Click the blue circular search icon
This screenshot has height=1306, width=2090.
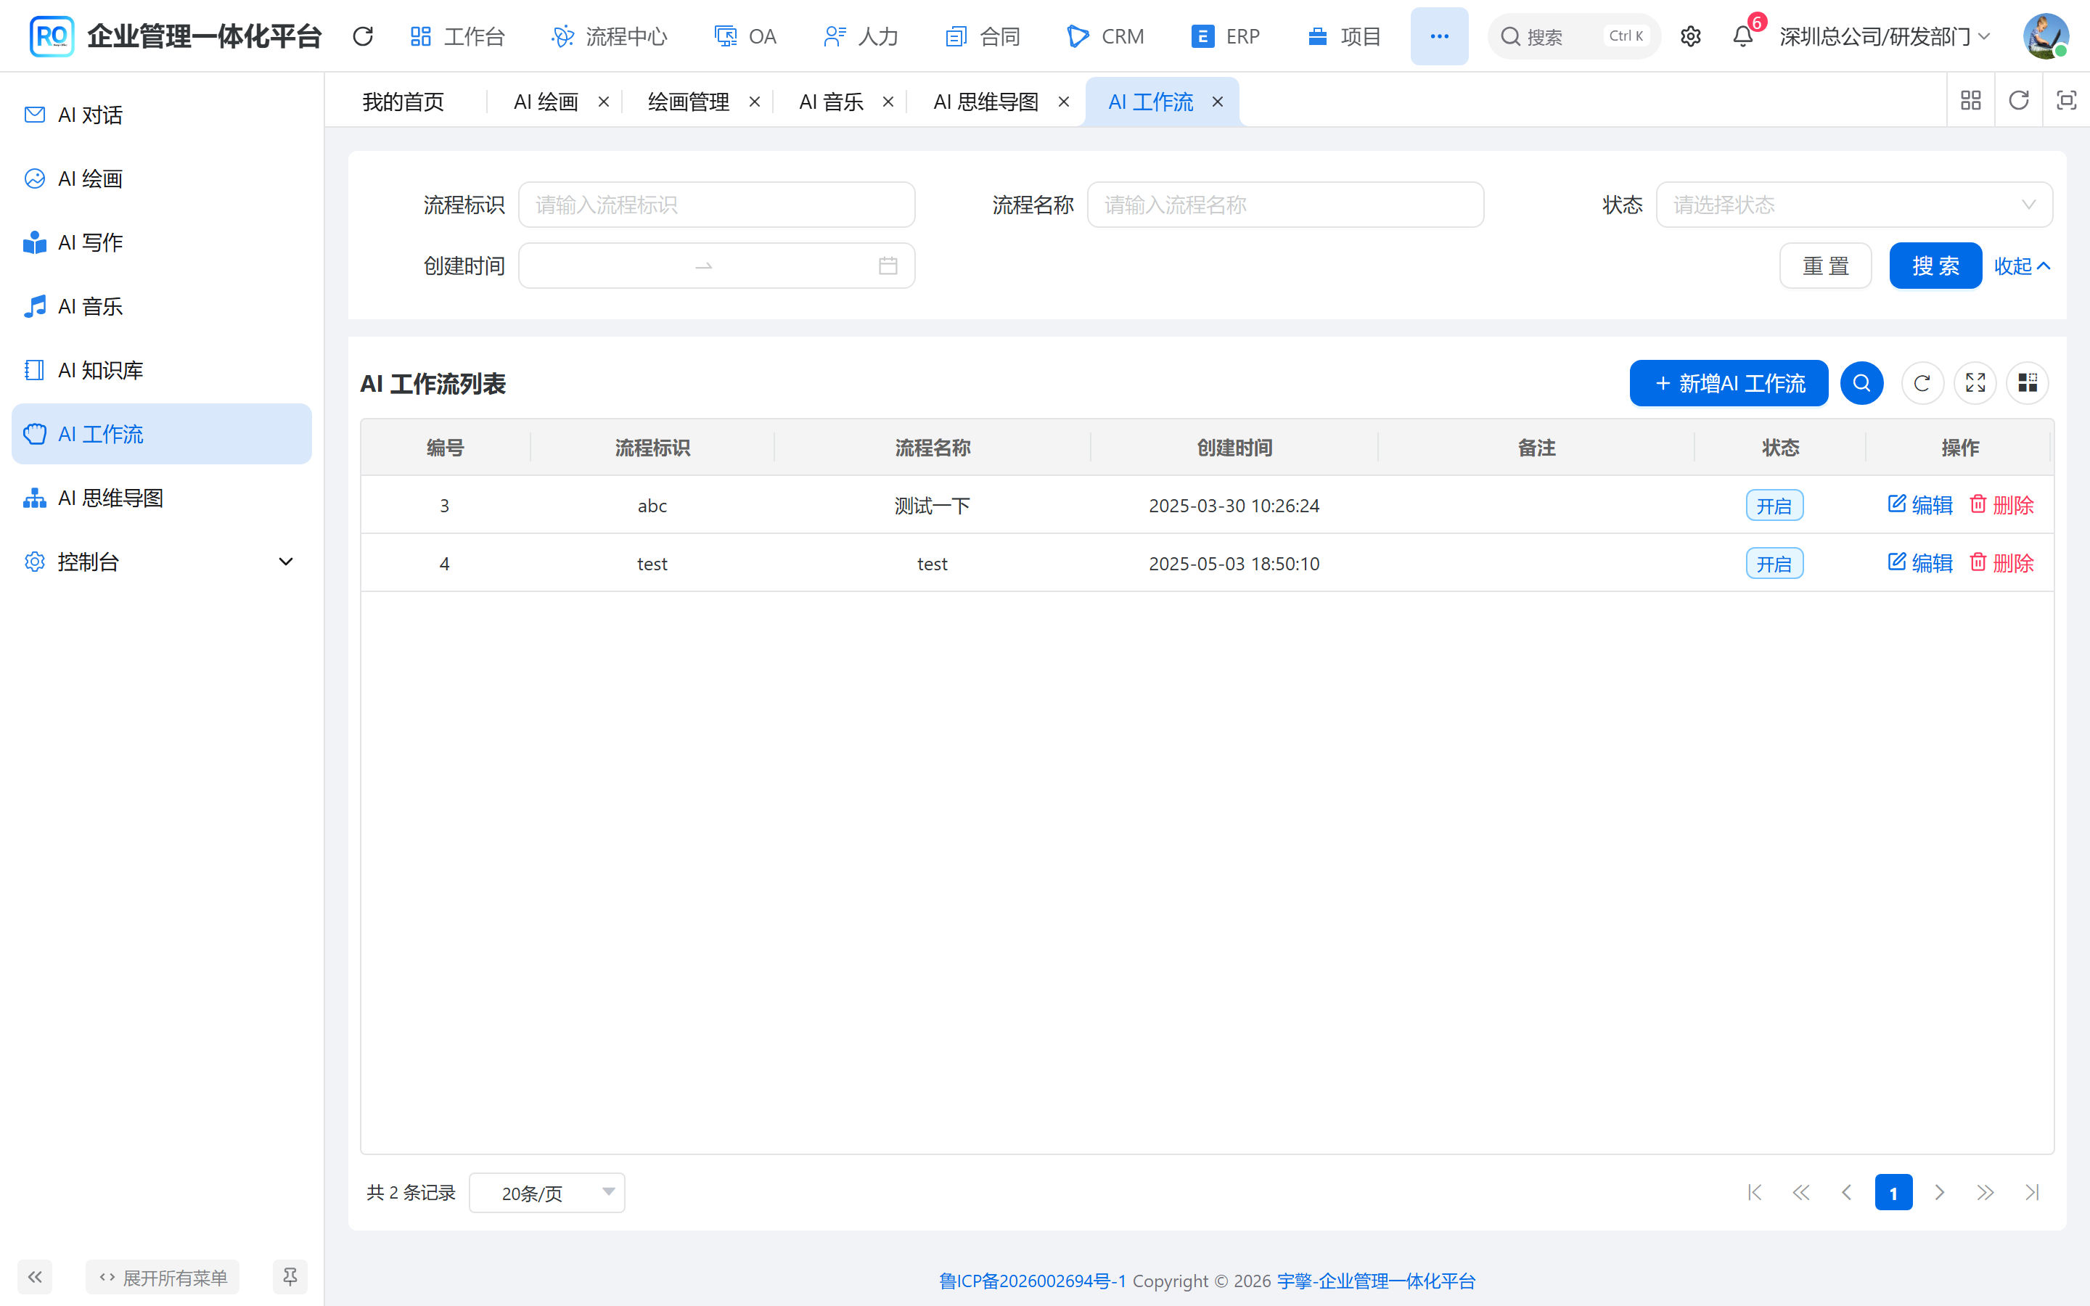(x=1861, y=382)
